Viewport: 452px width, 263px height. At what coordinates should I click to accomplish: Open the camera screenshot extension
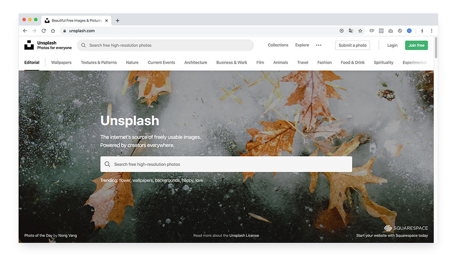[x=391, y=31]
